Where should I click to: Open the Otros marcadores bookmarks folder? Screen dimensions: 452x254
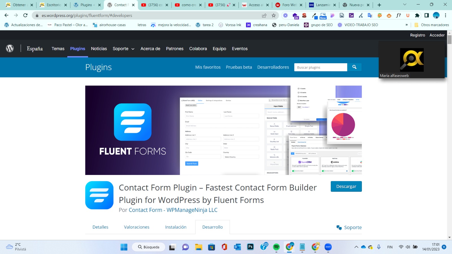pos(432,25)
